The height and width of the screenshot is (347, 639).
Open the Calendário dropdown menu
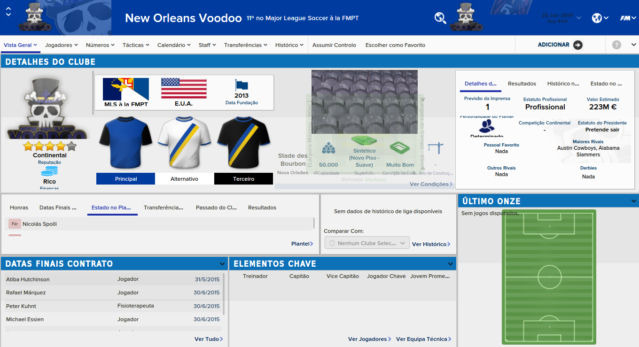tap(174, 45)
